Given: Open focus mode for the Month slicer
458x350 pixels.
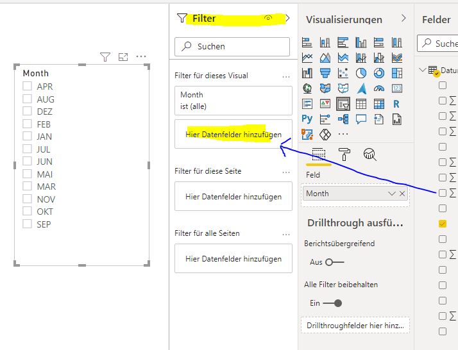Looking at the screenshot, I should [x=123, y=56].
